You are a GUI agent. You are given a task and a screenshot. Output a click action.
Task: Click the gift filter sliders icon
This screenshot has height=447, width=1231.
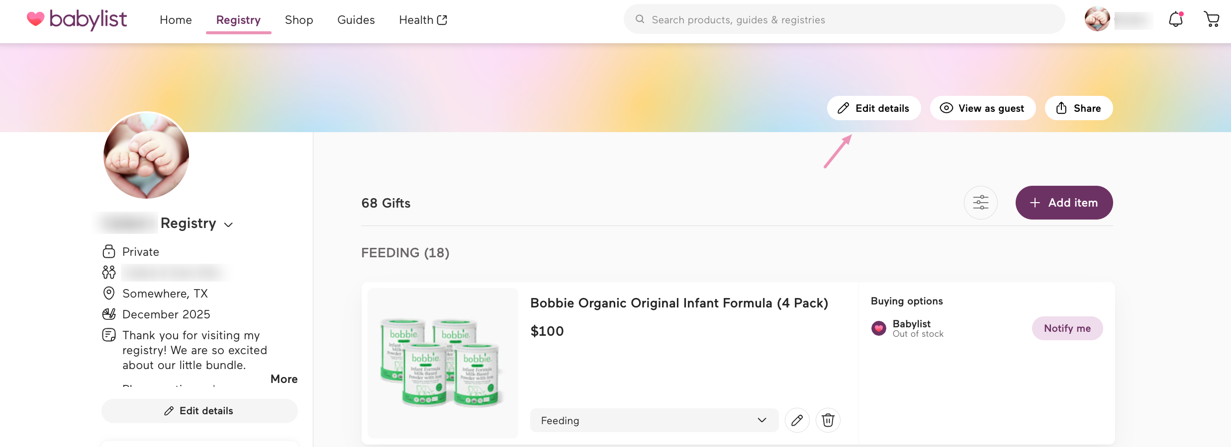(x=980, y=203)
